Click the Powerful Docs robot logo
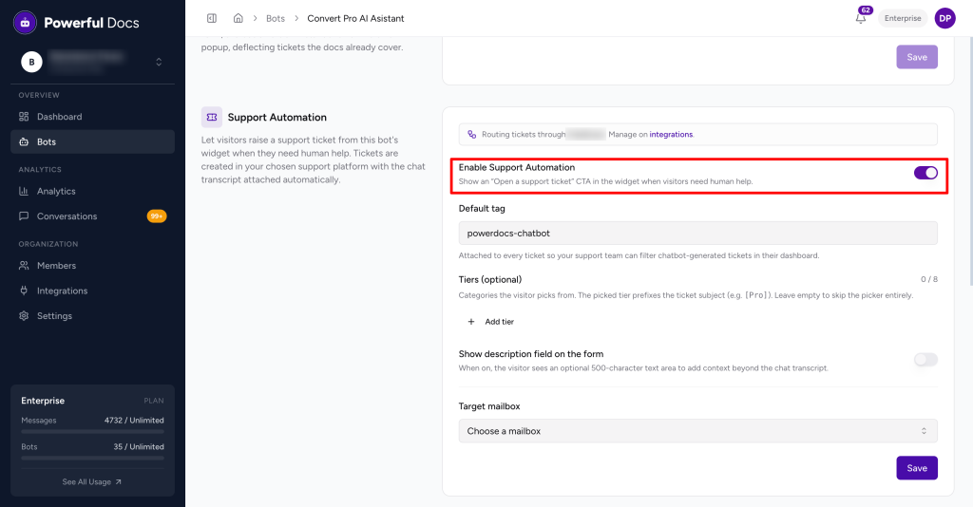The height and width of the screenshot is (507, 973). (x=25, y=23)
